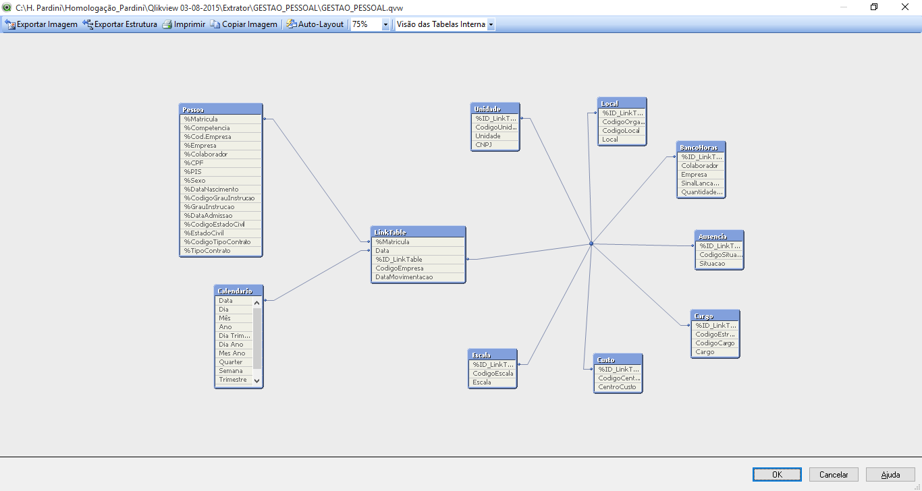Click the scroll-down arrow in the Calendario table

pyautogui.click(x=256, y=380)
